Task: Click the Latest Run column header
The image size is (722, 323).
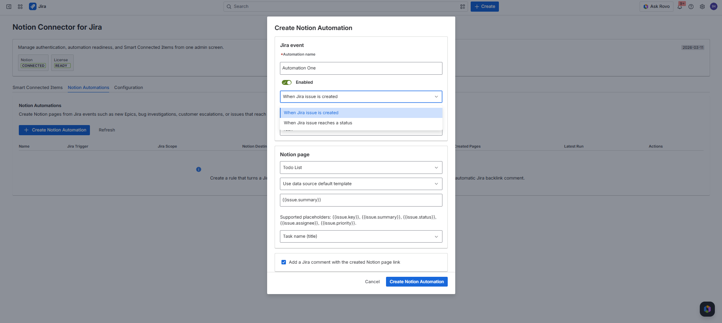Action: pyautogui.click(x=574, y=146)
